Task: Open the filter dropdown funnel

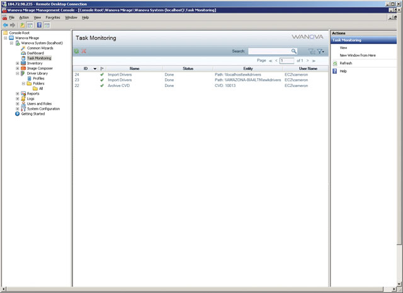Action: (x=321, y=52)
